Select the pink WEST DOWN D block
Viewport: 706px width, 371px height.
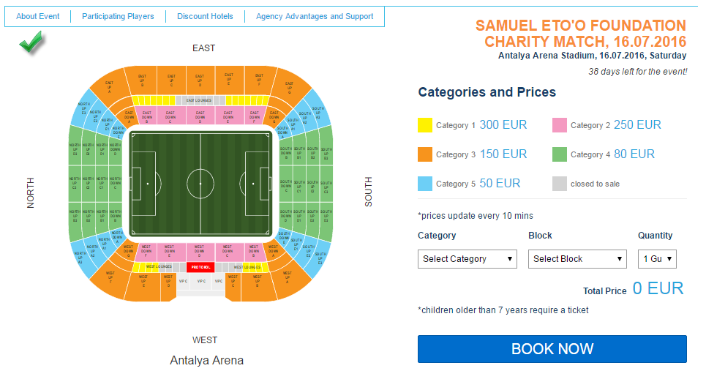point(200,251)
